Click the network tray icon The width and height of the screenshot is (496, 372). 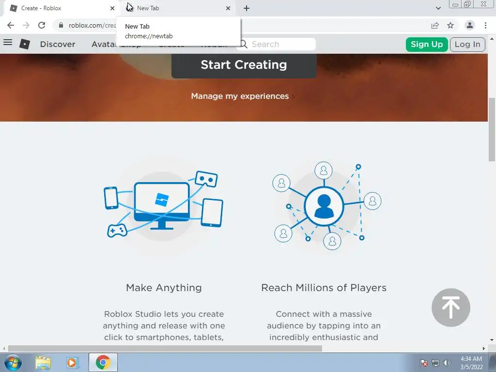pyautogui.click(x=435, y=363)
